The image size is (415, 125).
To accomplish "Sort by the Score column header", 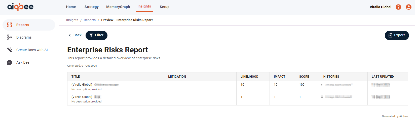I will pos(304,77).
